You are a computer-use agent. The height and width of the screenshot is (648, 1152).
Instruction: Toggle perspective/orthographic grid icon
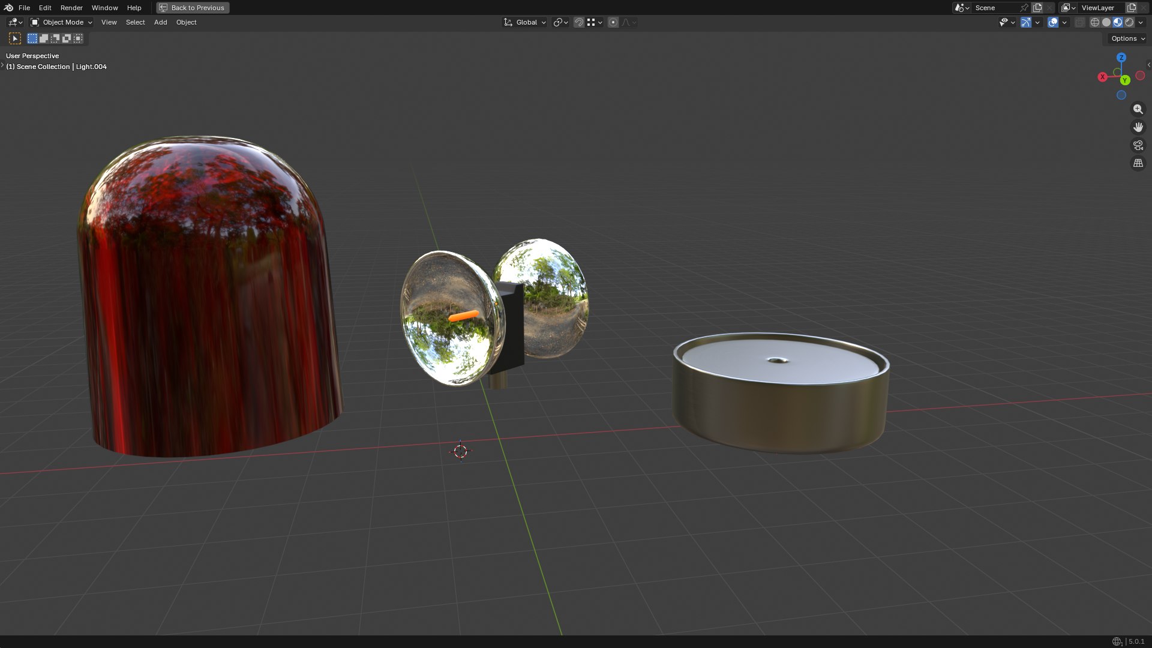pos(1138,163)
